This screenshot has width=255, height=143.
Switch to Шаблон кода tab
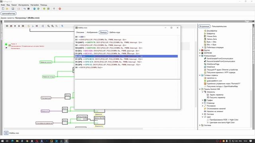[x=115, y=33]
